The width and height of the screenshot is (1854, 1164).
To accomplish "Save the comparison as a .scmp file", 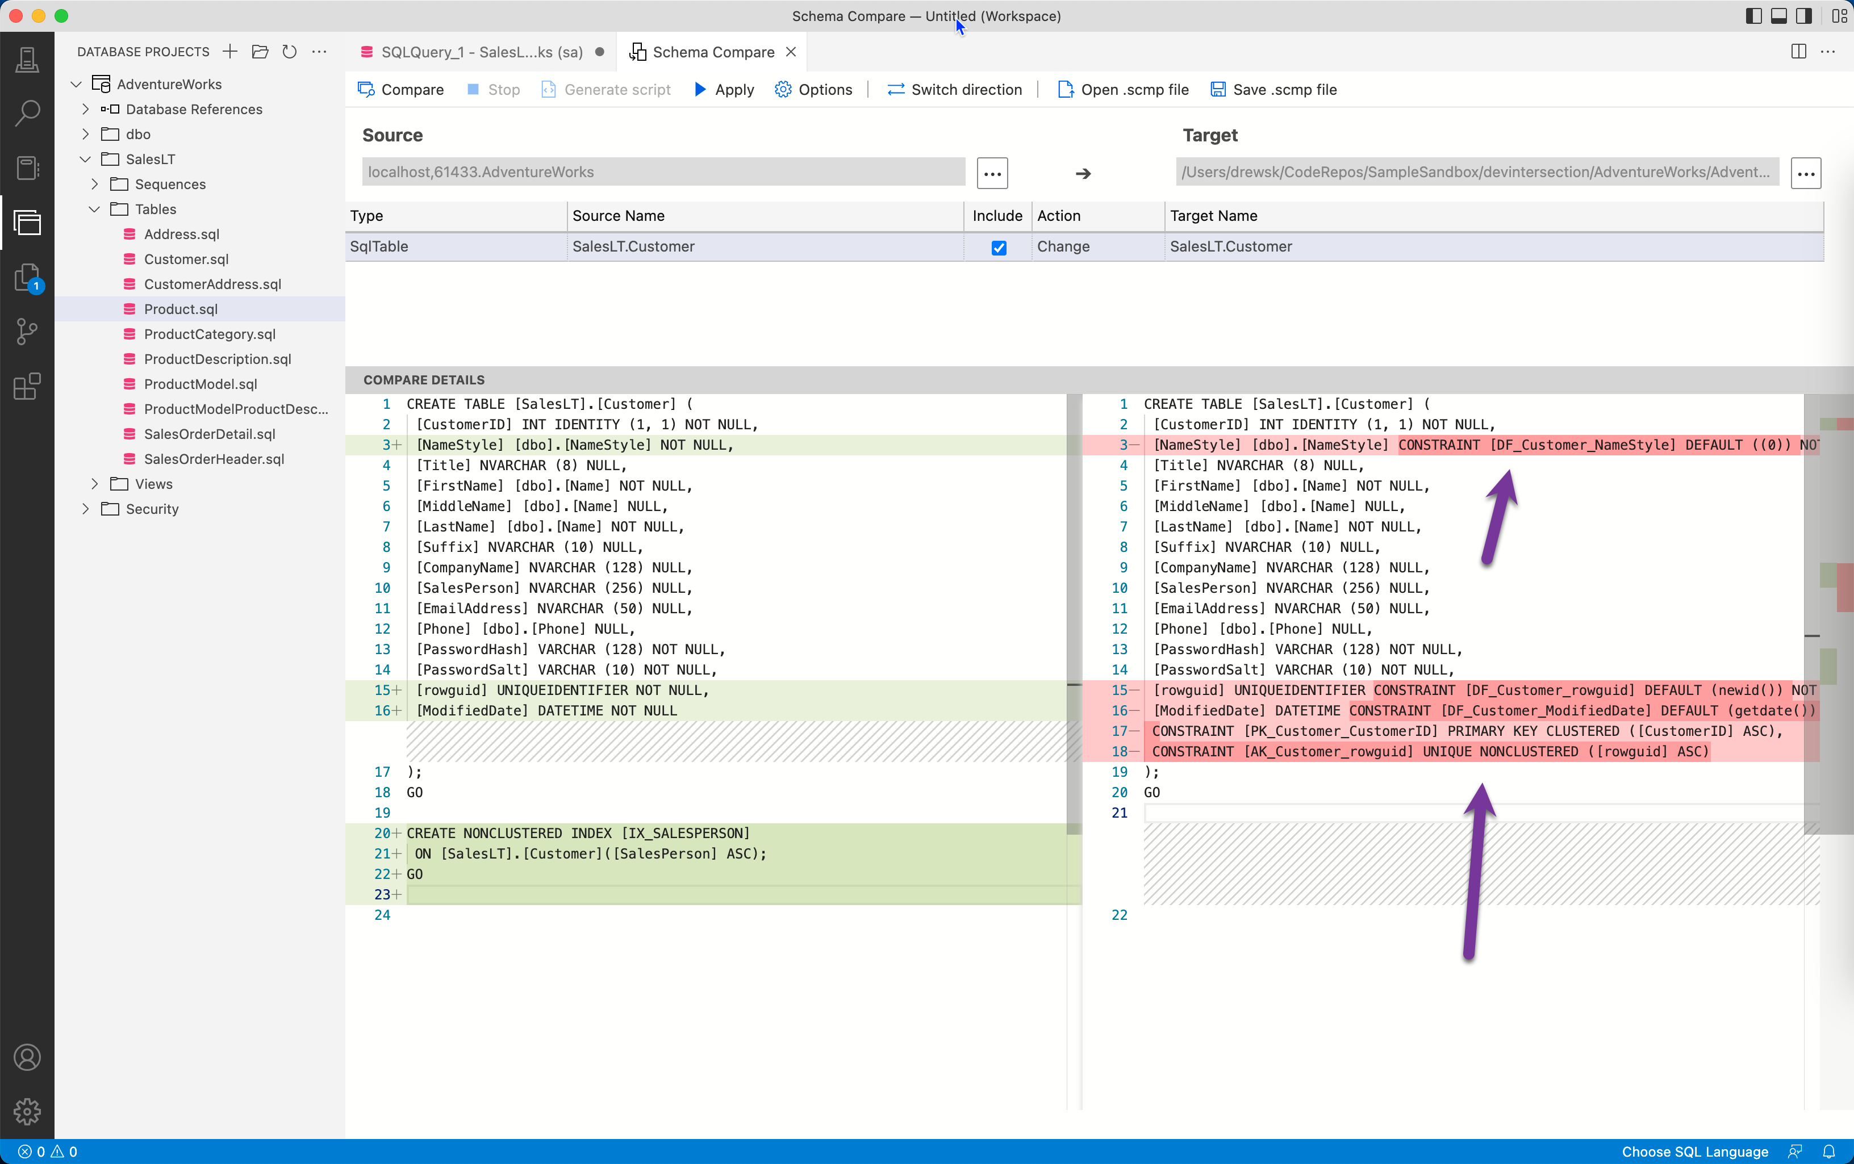I will coord(1273,89).
